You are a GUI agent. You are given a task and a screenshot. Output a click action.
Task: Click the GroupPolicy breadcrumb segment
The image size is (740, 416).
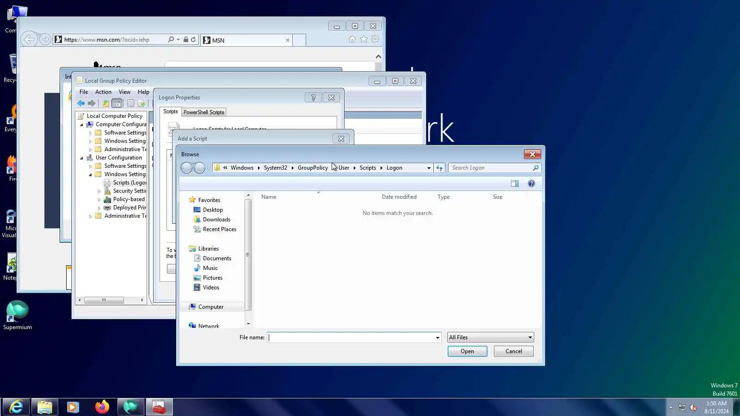click(x=313, y=168)
